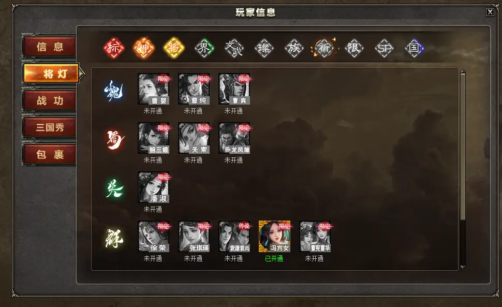Click the scrollbar down arrow
Screen dimensions: 502x307
463,267
